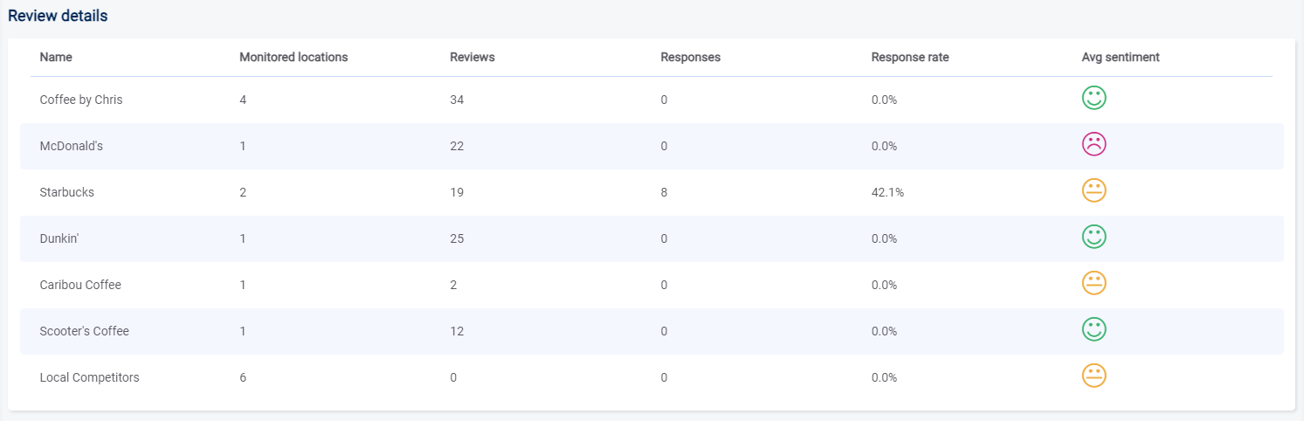Sort by Reviews column header
1304x421 pixels.
[x=472, y=58]
